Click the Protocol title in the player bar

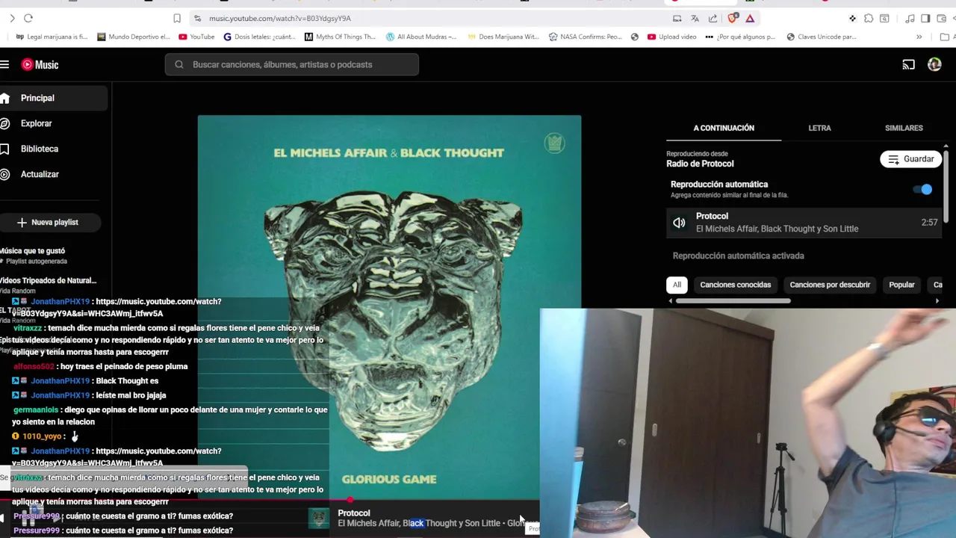point(354,513)
